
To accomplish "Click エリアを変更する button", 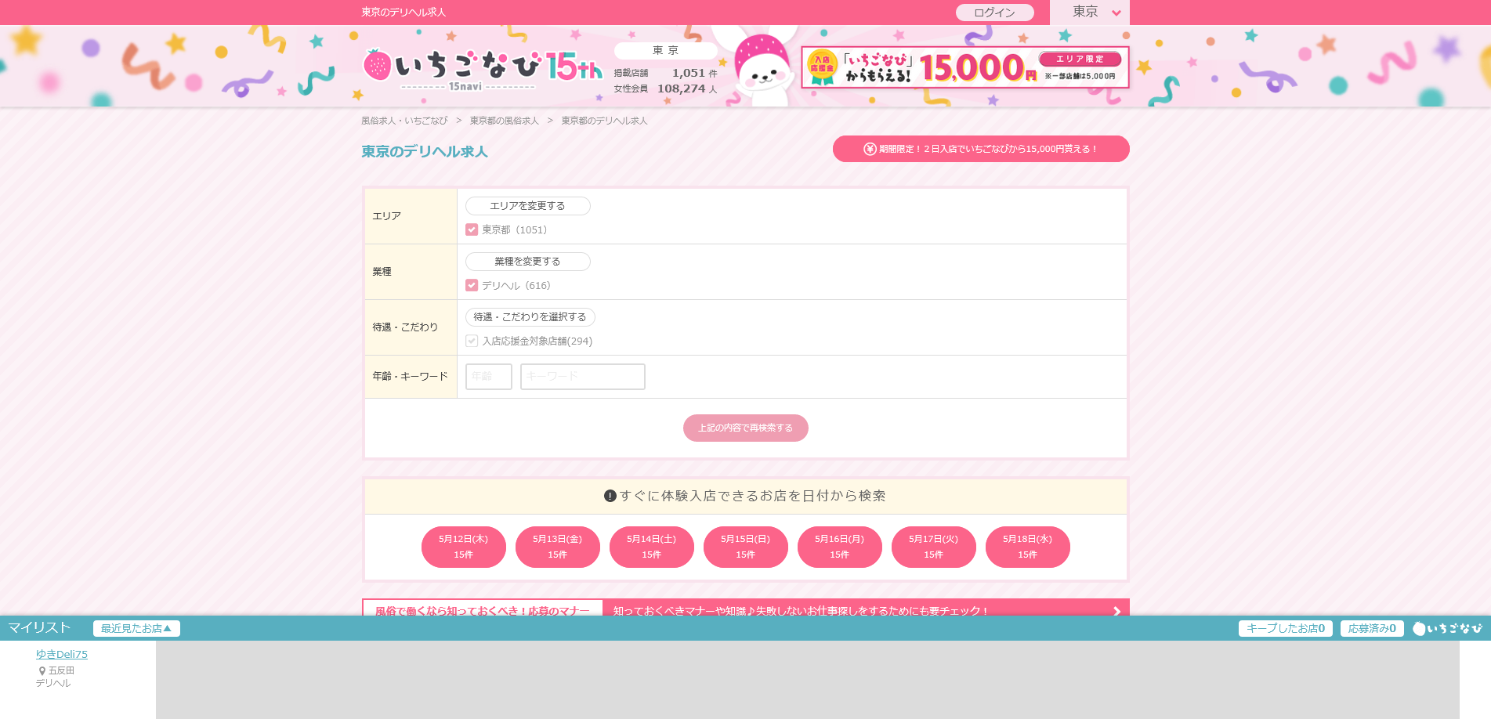I will pyautogui.click(x=527, y=206).
